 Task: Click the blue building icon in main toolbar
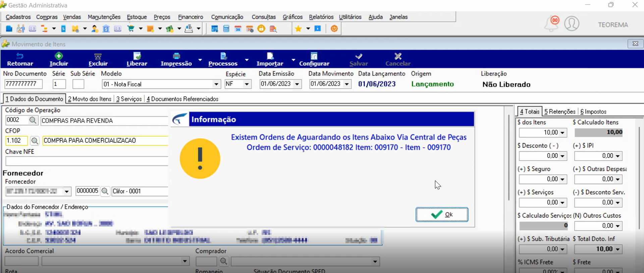[x=9, y=29]
